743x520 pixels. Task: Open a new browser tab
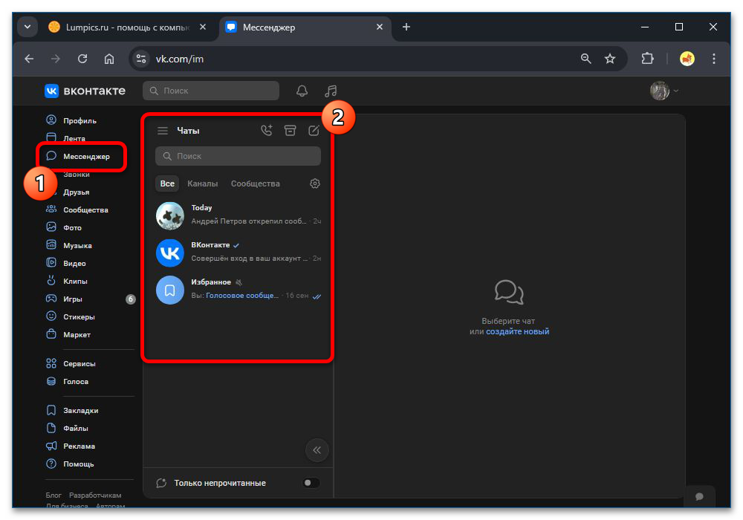(406, 27)
